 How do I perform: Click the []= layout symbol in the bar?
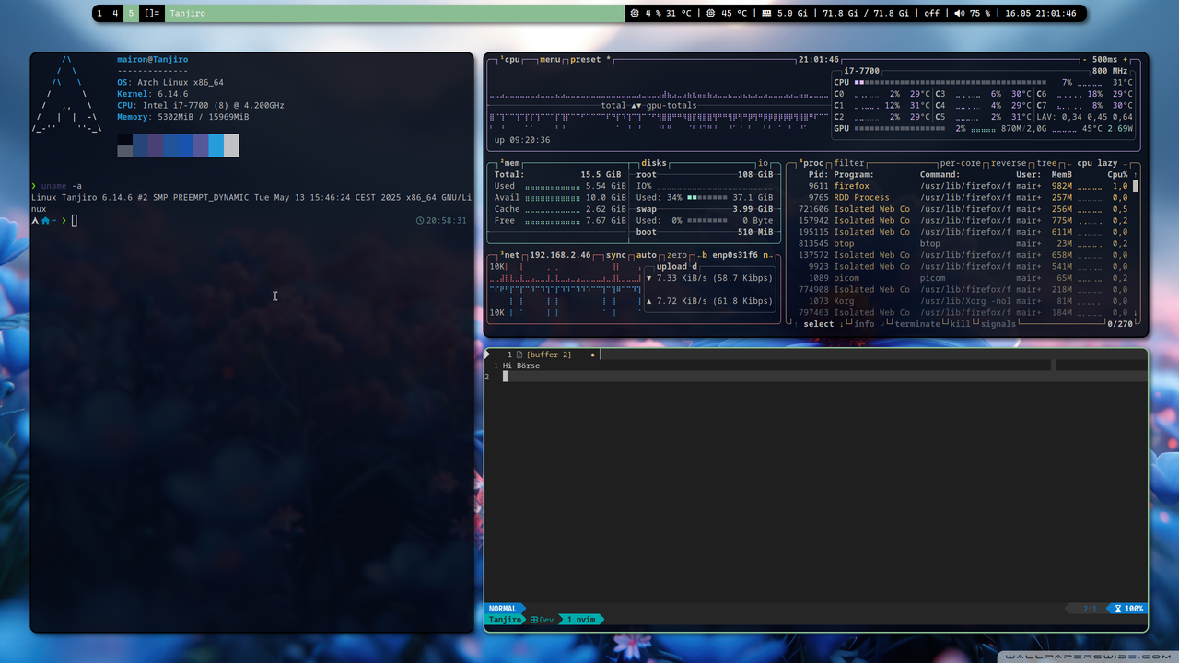(x=152, y=14)
